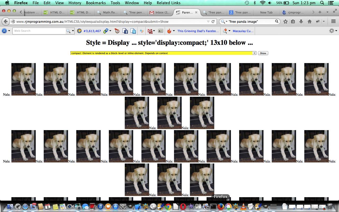Image resolution: width=339 pixels, height=212 pixels.
Task: Switch to the Inbox tab
Action: click(160, 12)
